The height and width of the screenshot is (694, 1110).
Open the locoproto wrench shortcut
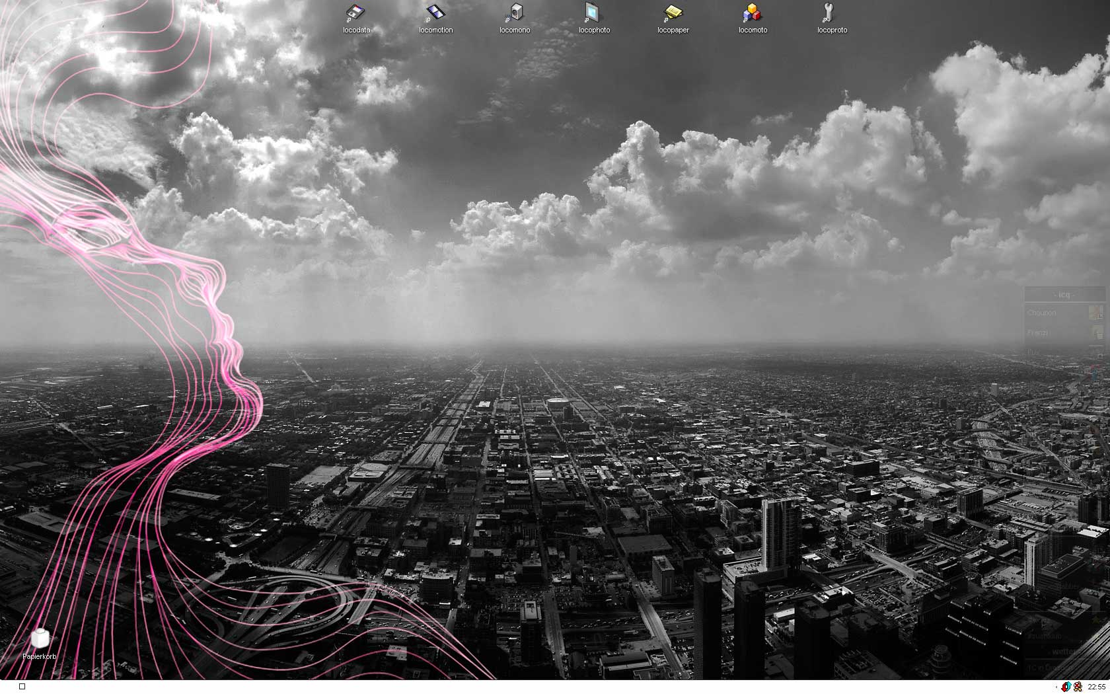[x=832, y=18]
